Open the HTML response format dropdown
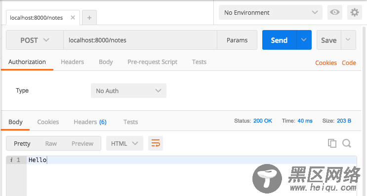The height and width of the screenshot is (196, 367). point(124,143)
